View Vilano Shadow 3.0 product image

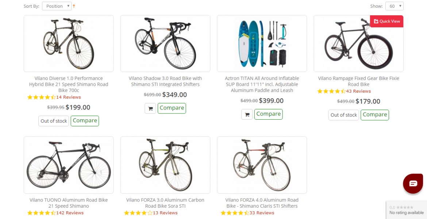[x=165, y=43]
